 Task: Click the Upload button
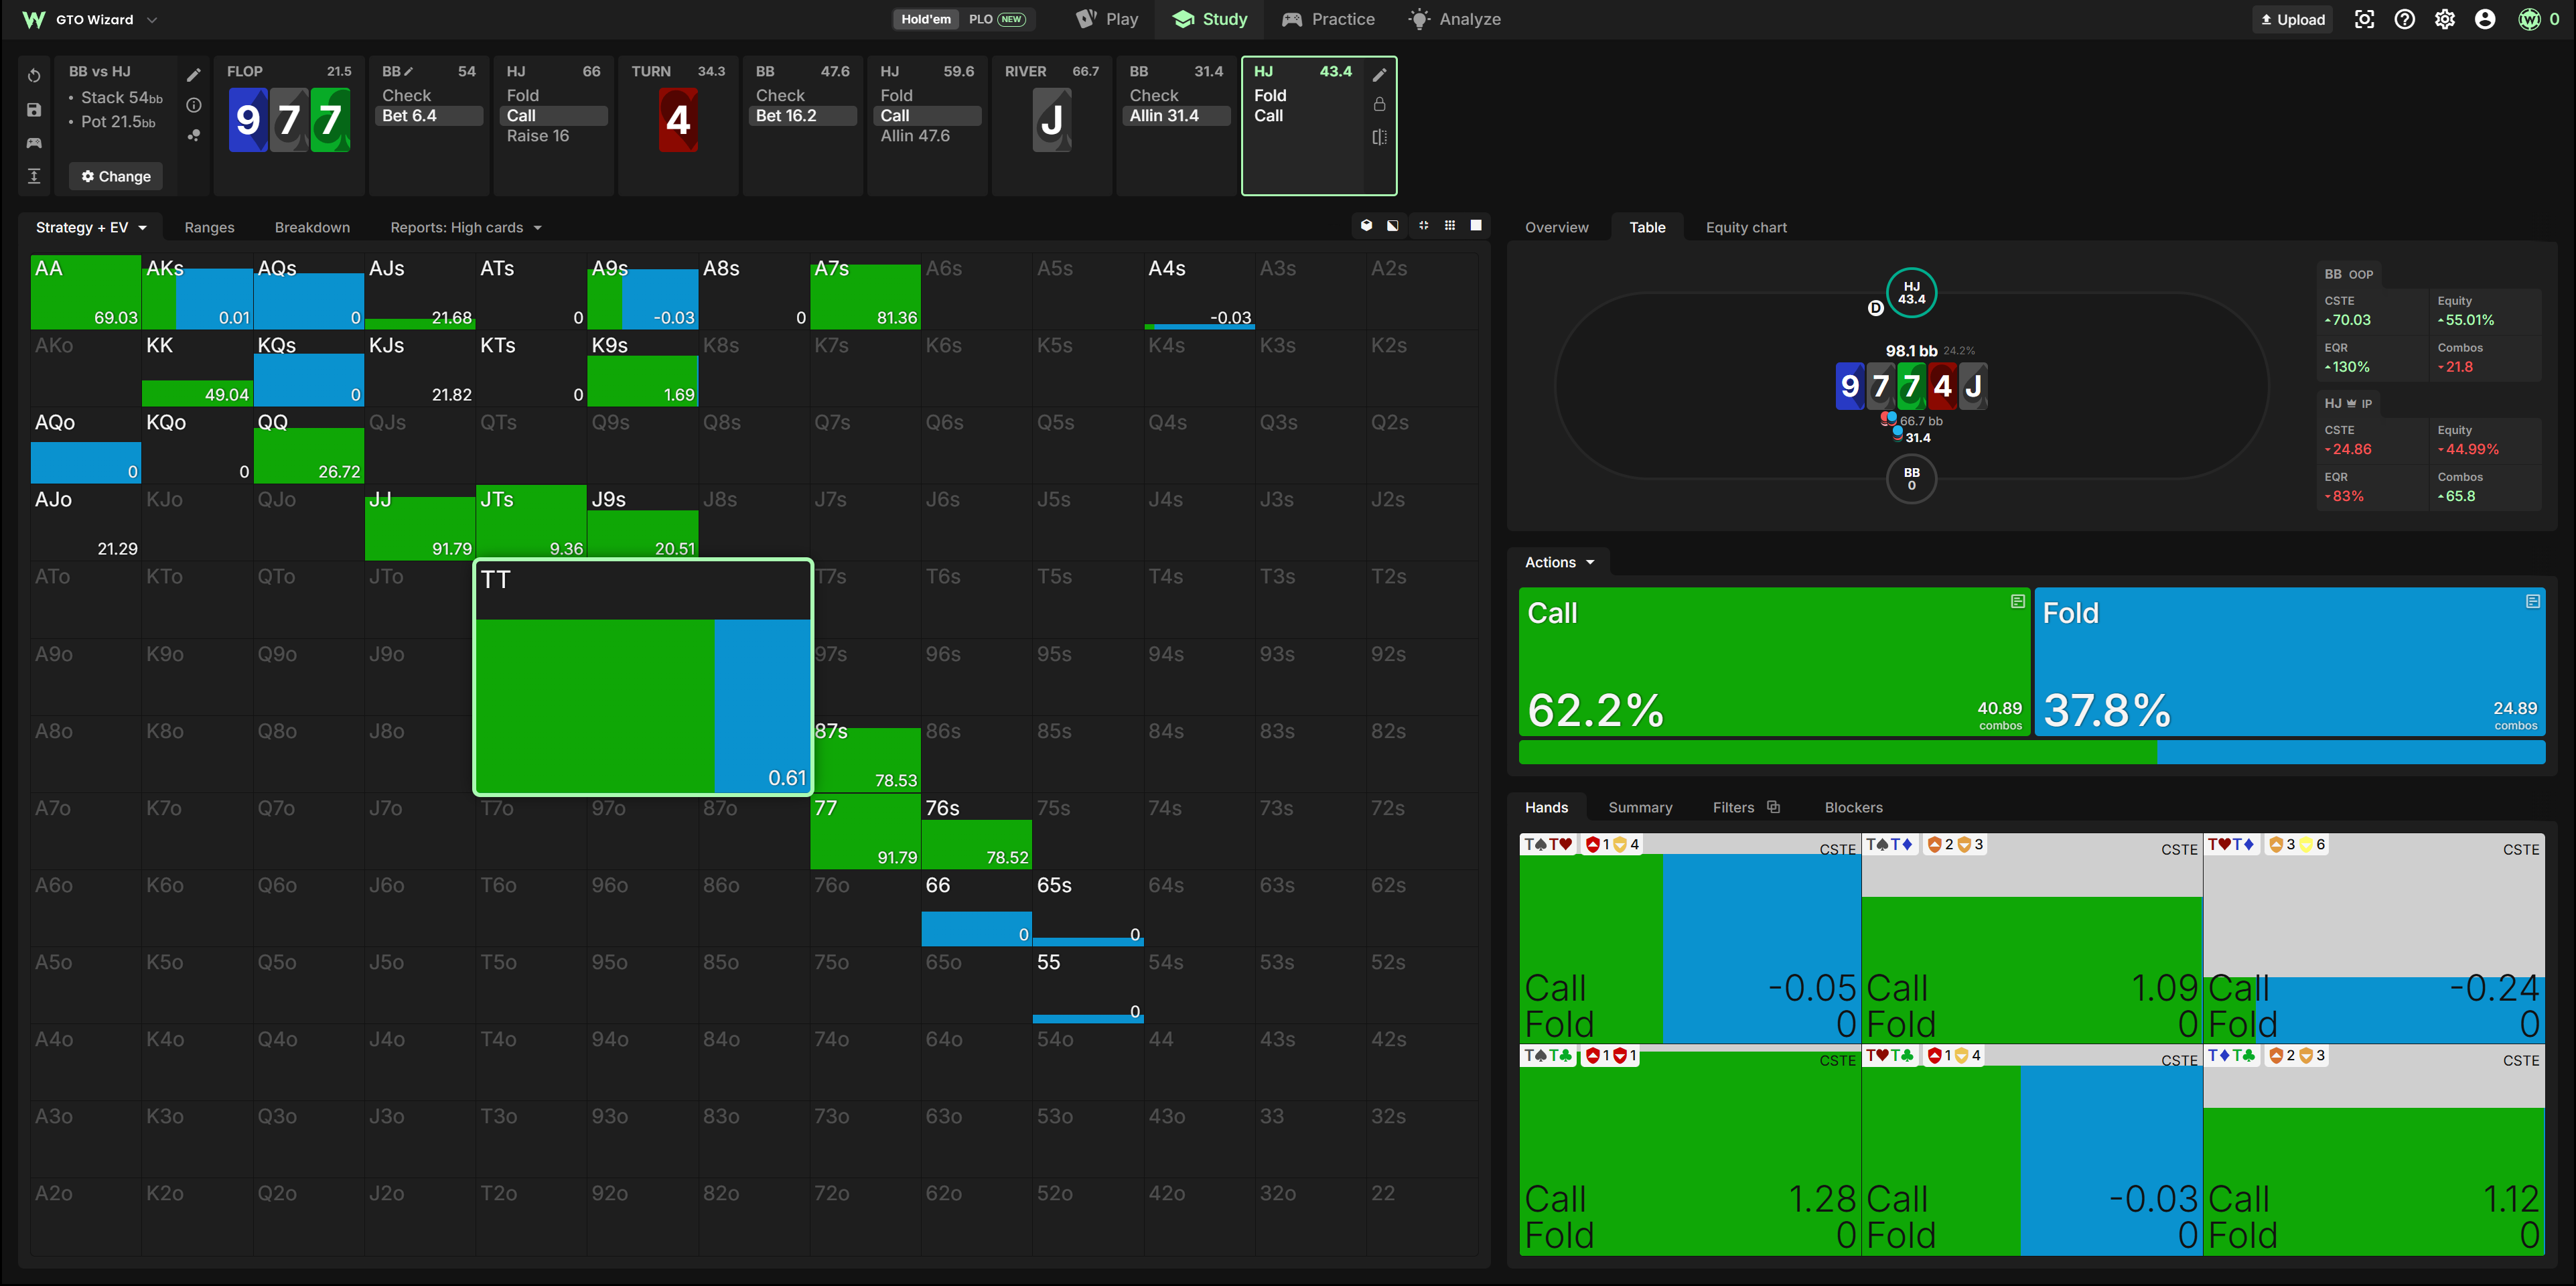pos(2294,19)
